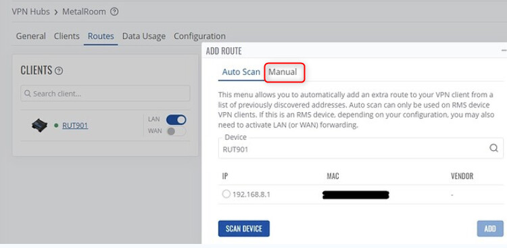The image size is (507, 248).
Task: Click the green online status dot for RUT901
Action: click(x=56, y=125)
